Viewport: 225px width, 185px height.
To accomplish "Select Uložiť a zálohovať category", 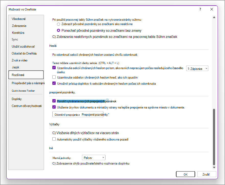I will pos(23,47).
